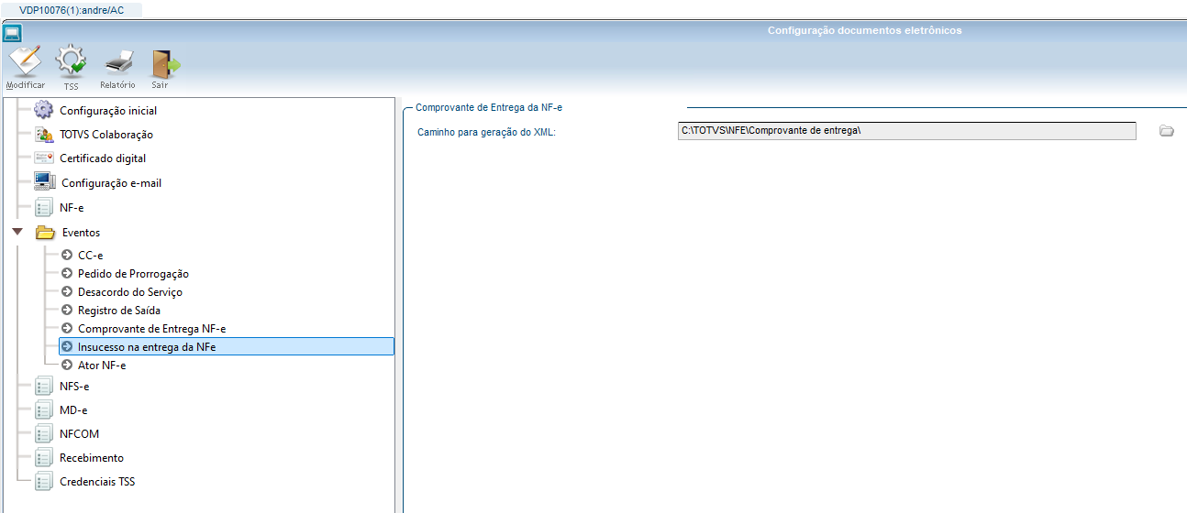Viewport: 1187px width, 513px height.
Task: Select the NF-e tree entry
Action: 72,208
